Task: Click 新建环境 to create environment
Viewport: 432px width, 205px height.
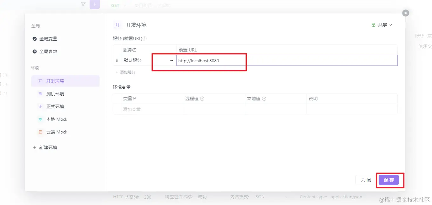Action: 45,147
